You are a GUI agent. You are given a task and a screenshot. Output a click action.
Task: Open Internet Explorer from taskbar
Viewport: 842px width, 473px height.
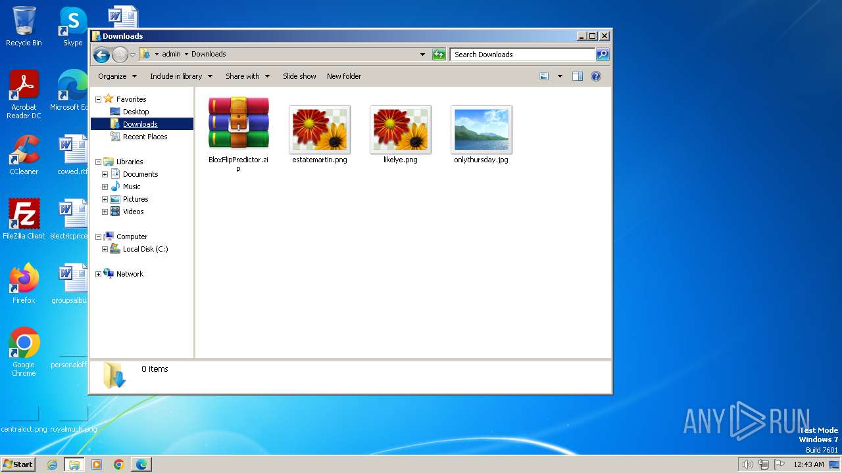tap(53, 464)
